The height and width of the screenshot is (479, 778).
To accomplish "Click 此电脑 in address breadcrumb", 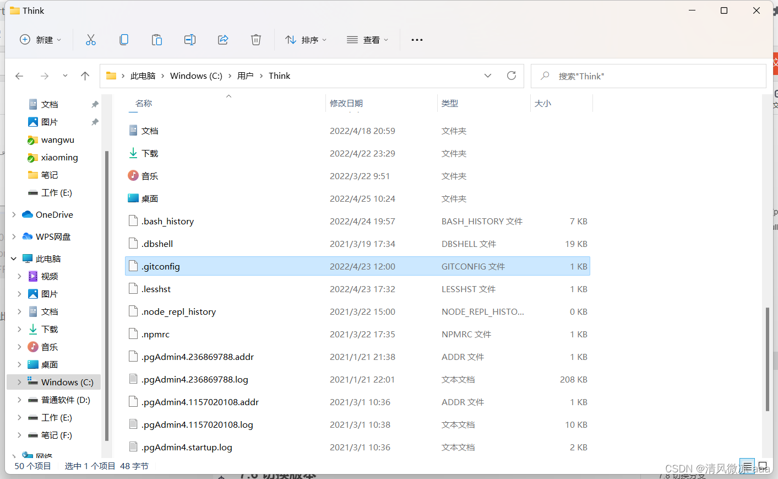I will (x=143, y=76).
